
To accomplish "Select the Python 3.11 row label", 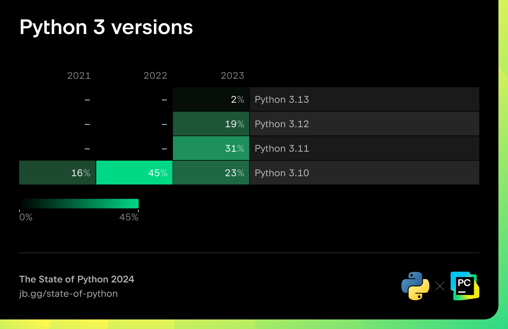I will coord(365,148).
